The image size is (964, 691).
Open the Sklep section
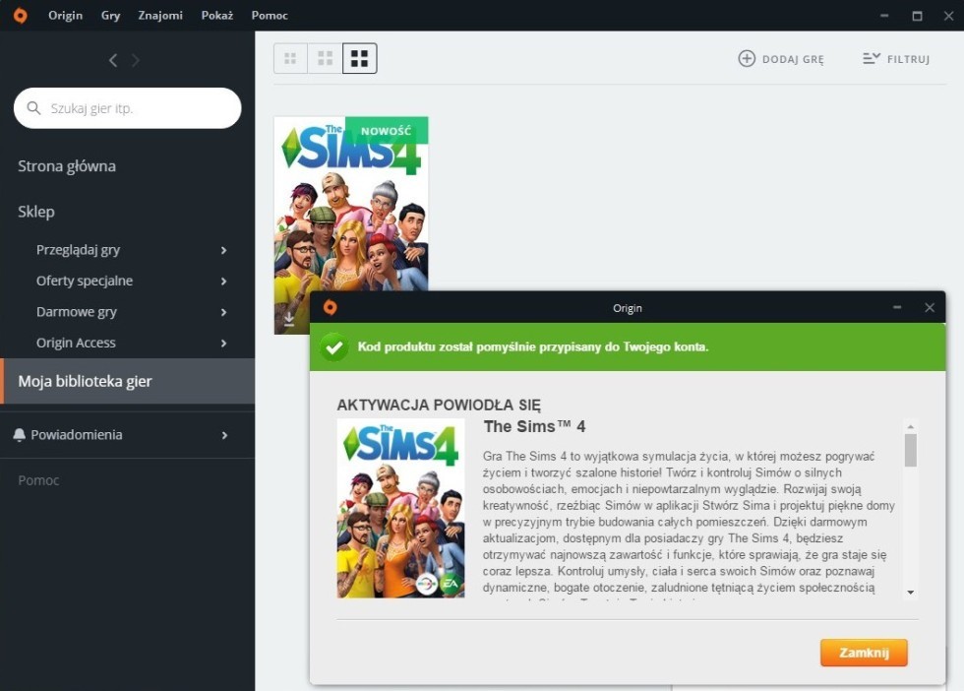36,212
